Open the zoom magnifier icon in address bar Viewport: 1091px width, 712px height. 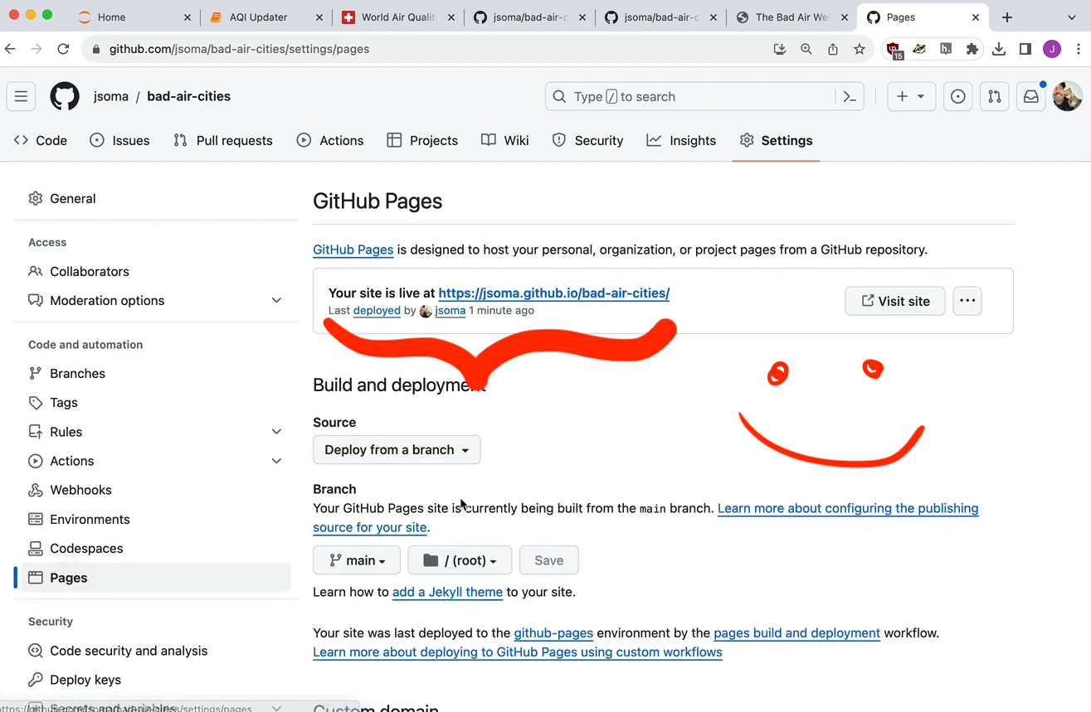806,49
